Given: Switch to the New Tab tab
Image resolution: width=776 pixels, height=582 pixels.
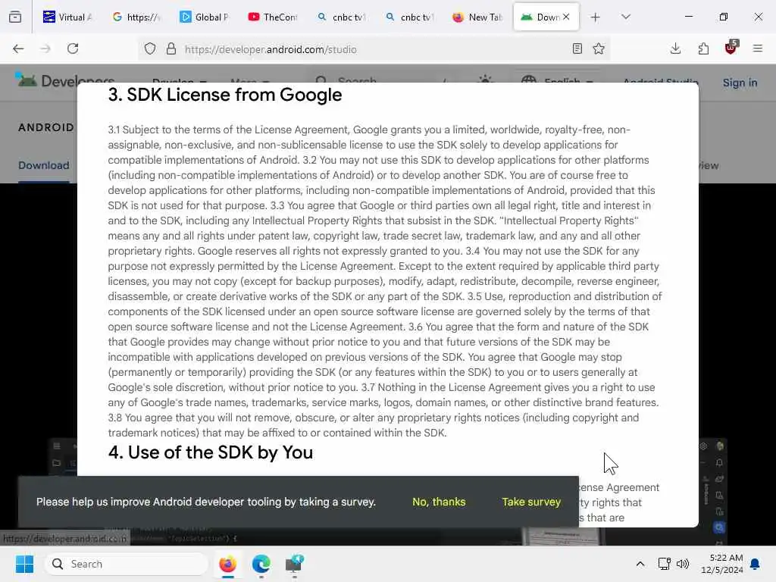Looking at the screenshot, I should [477, 17].
